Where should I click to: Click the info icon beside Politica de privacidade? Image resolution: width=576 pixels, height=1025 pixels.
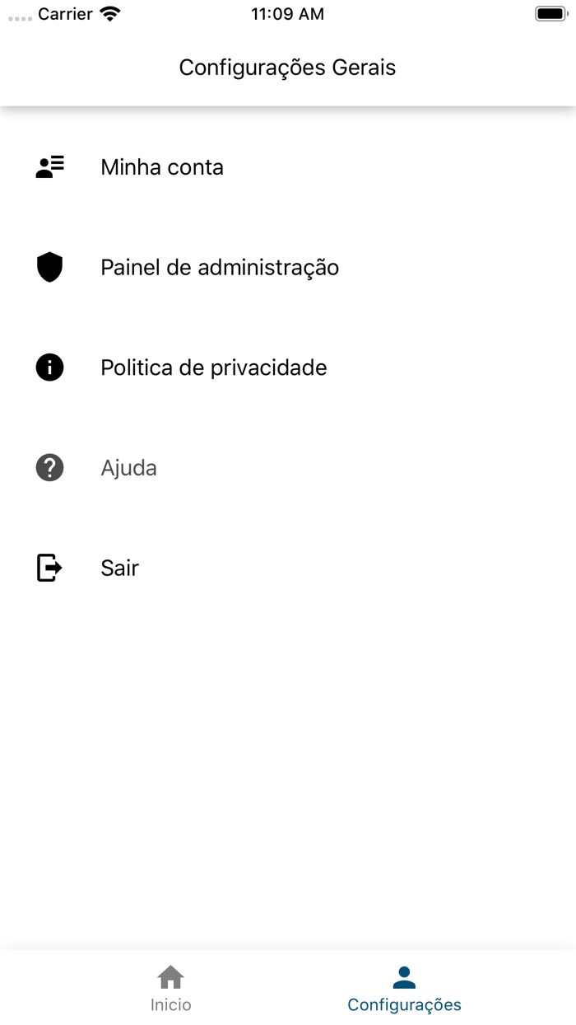point(49,367)
